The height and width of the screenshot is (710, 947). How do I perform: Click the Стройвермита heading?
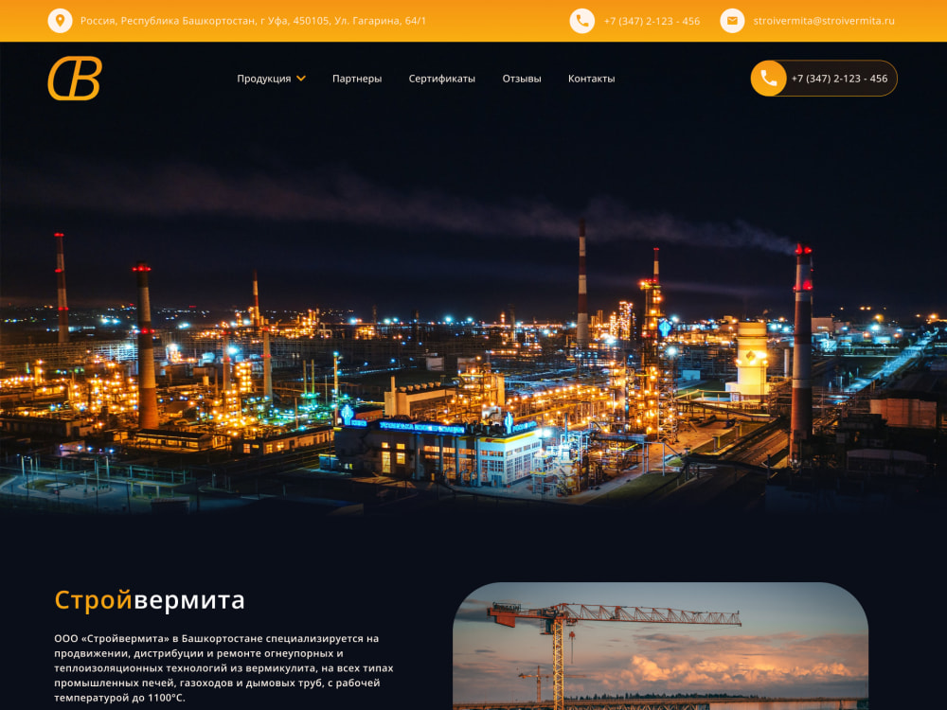pyautogui.click(x=150, y=600)
